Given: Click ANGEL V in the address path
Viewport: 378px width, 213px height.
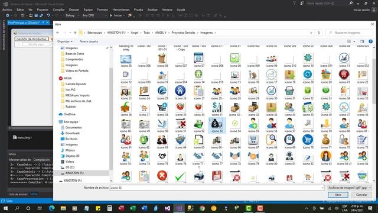Looking at the screenshot, I should coord(161,33).
